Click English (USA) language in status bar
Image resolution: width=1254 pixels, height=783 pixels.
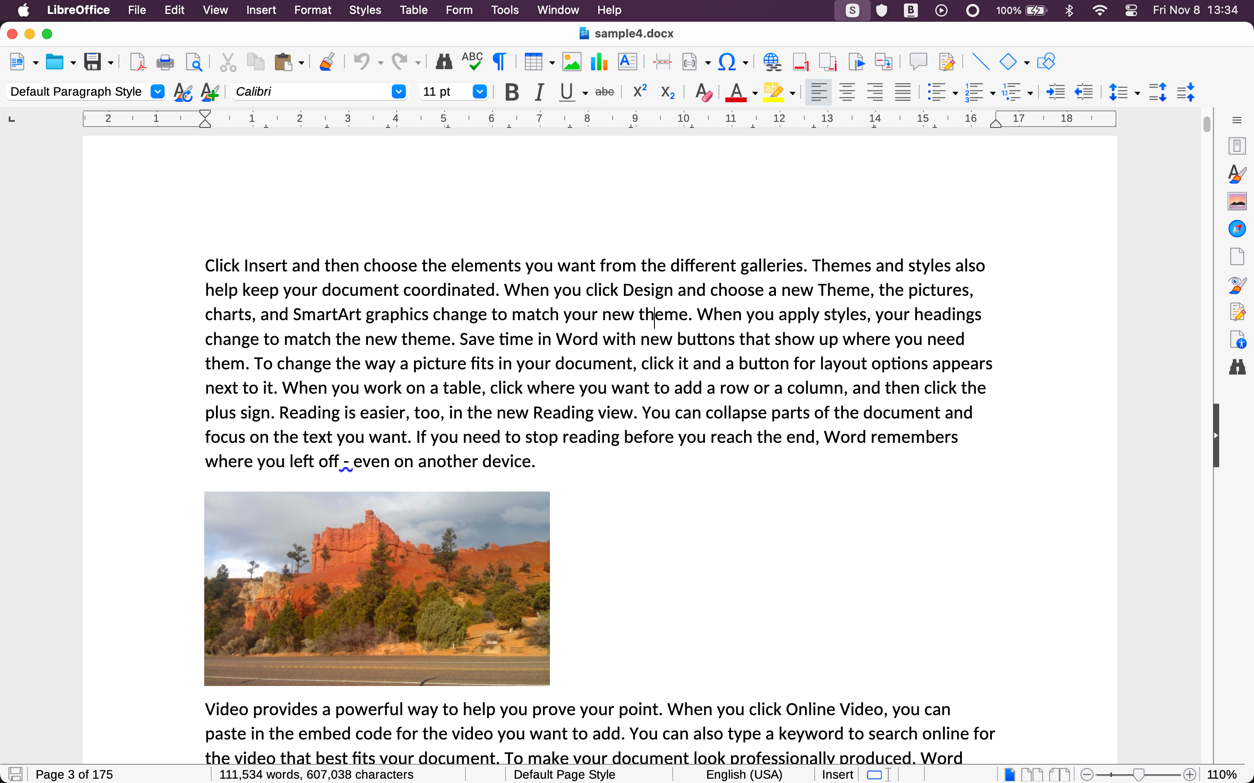(744, 774)
